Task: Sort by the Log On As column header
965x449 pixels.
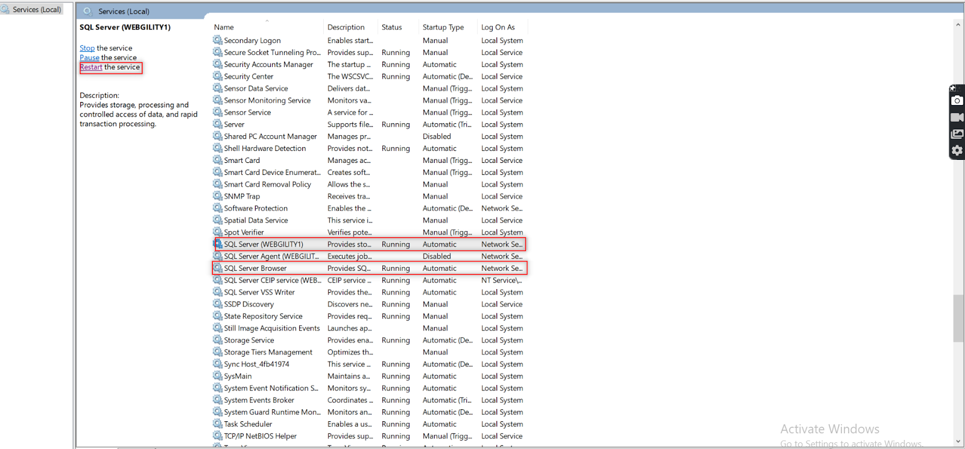Action: point(498,27)
